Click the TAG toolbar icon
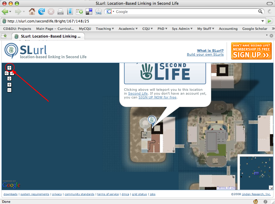This screenshot has height=204, width=275. coord(98,12)
